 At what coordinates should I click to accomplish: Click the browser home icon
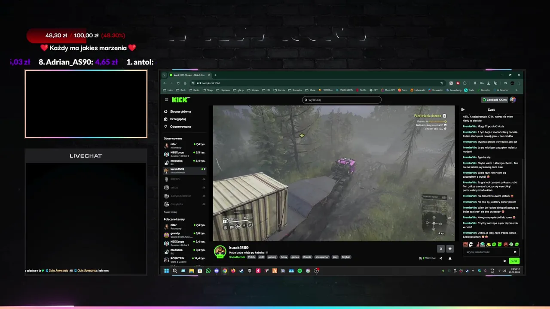click(185, 83)
